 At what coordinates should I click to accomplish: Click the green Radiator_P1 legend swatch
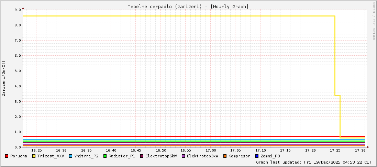(105, 156)
